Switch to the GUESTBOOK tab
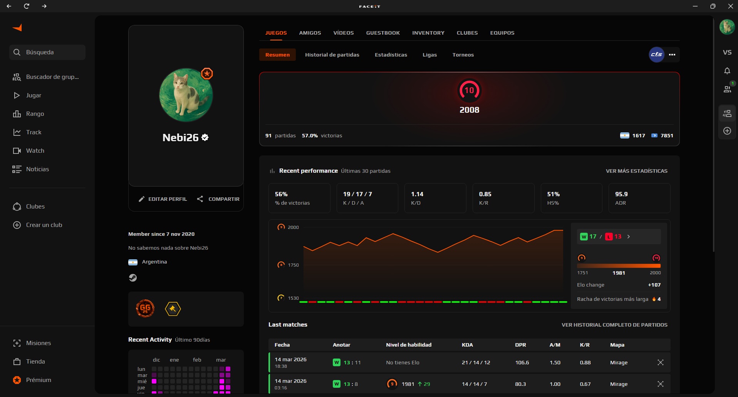738x397 pixels. coord(383,33)
